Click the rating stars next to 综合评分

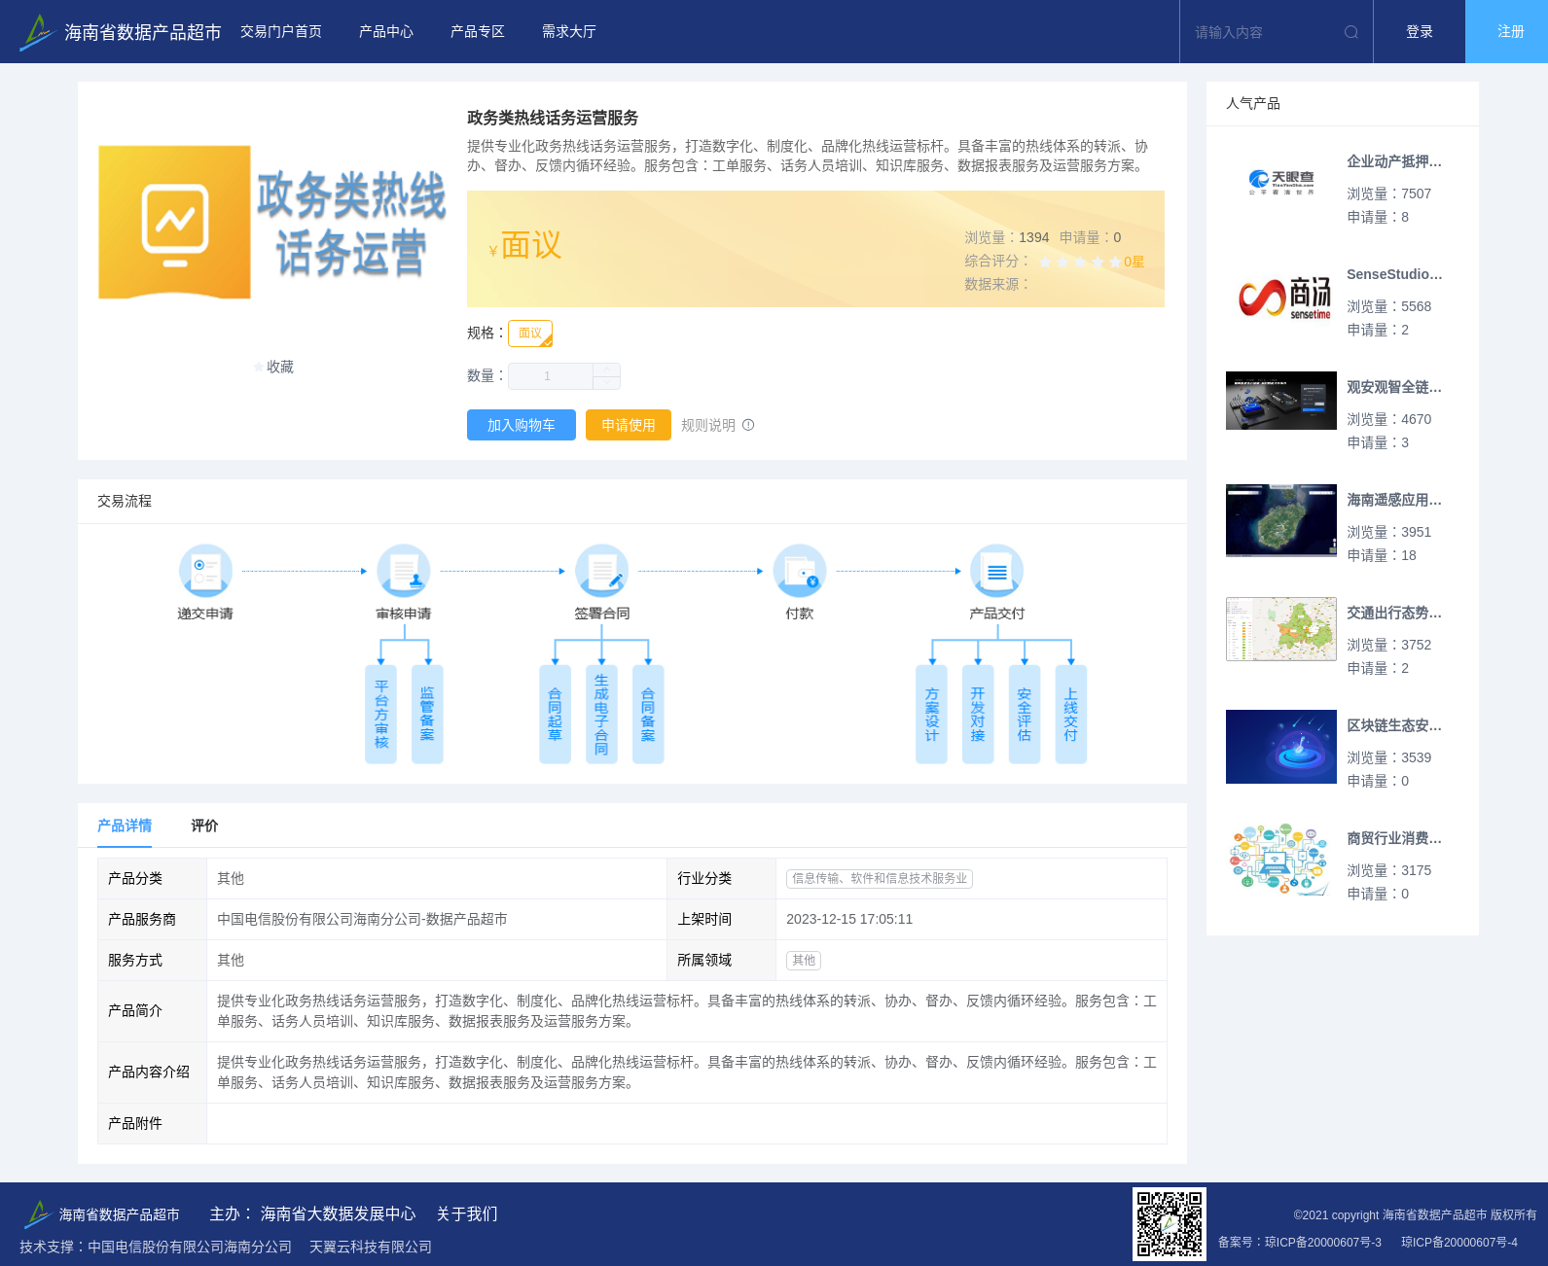tap(1080, 262)
